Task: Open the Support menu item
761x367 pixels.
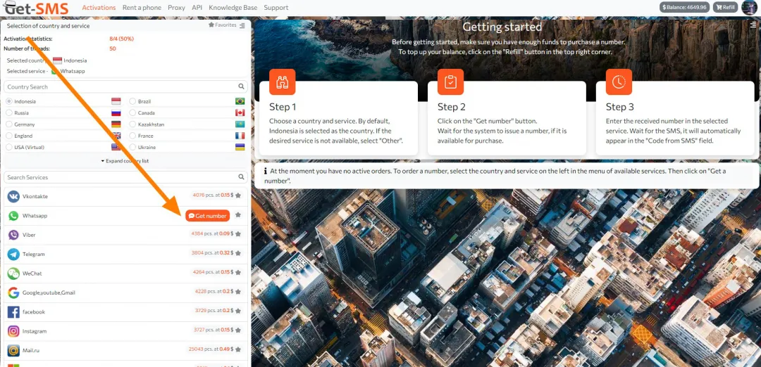Action: coord(276,8)
